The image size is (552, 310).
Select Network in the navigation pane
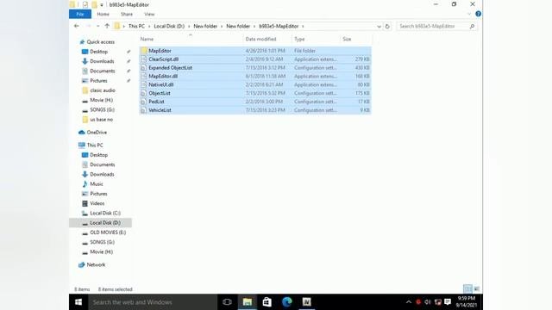click(x=96, y=264)
